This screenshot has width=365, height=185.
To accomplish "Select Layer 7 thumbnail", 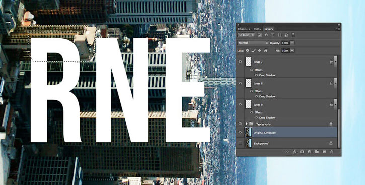I will (249, 61).
